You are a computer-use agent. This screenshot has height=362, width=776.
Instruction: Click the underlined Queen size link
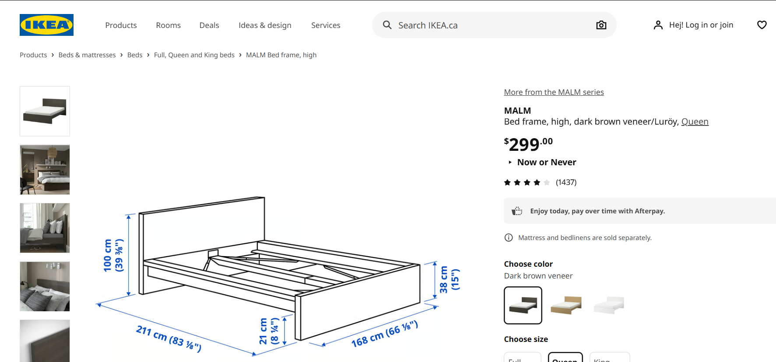(695, 122)
